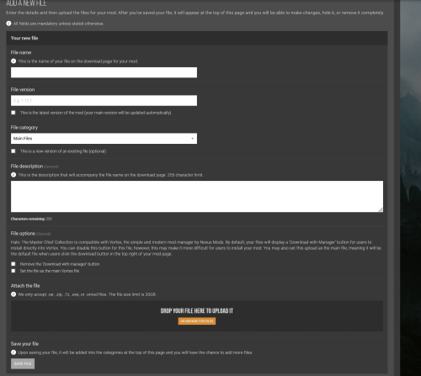
Task: Open the File category dropdown showing Main Files
Action: pos(104,139)
